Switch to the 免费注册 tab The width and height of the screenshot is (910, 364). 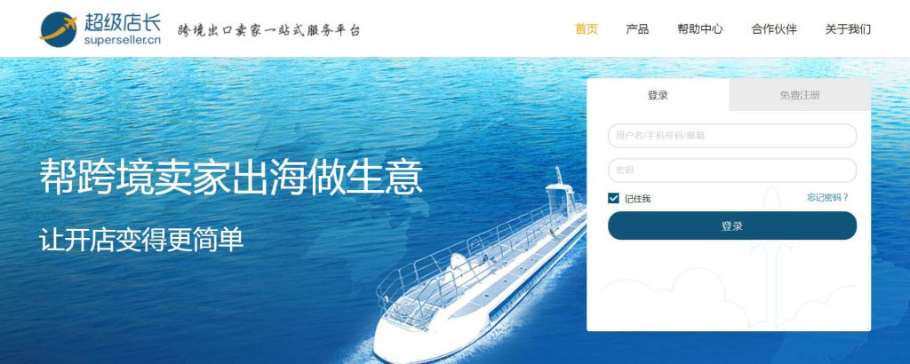[800, 95]
